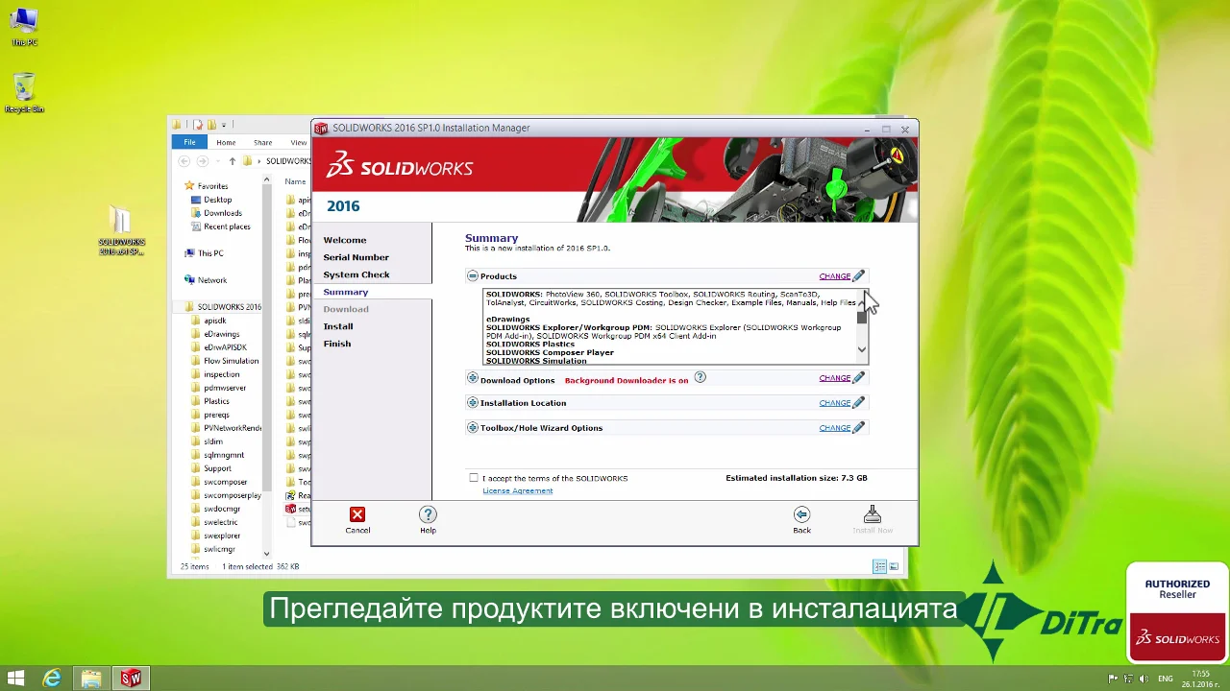Viewport: 1230px width, 691px height.
Task: Select SOLIDWORKS 2016 x64 desktop folder
Action: [x=121, y=232]
